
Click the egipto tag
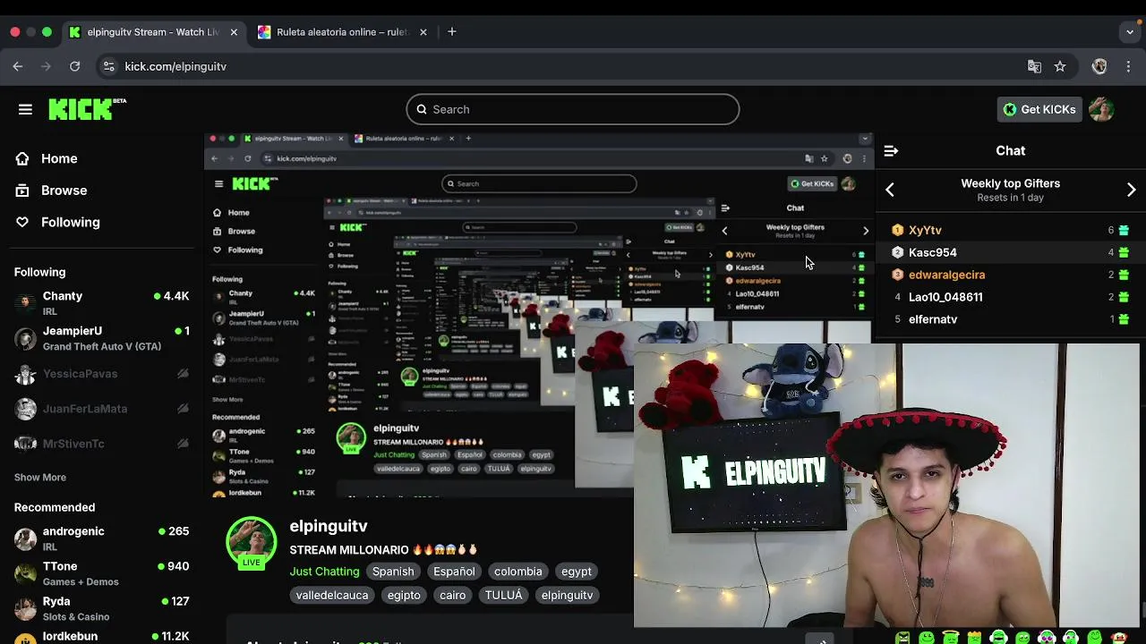(404, 596)
